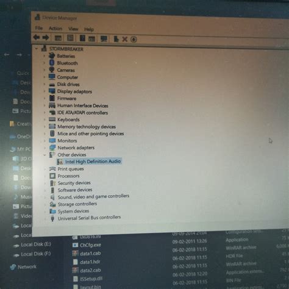Open the File menu in Device Manager
The height and width of the screenshot is (289, 289).
39,28
